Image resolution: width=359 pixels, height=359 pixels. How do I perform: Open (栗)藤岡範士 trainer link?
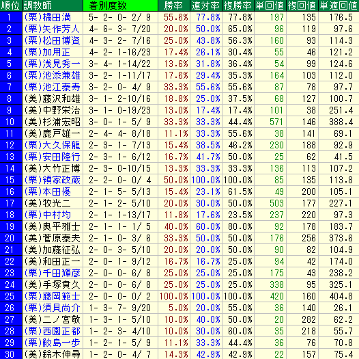tap(52, 296)
